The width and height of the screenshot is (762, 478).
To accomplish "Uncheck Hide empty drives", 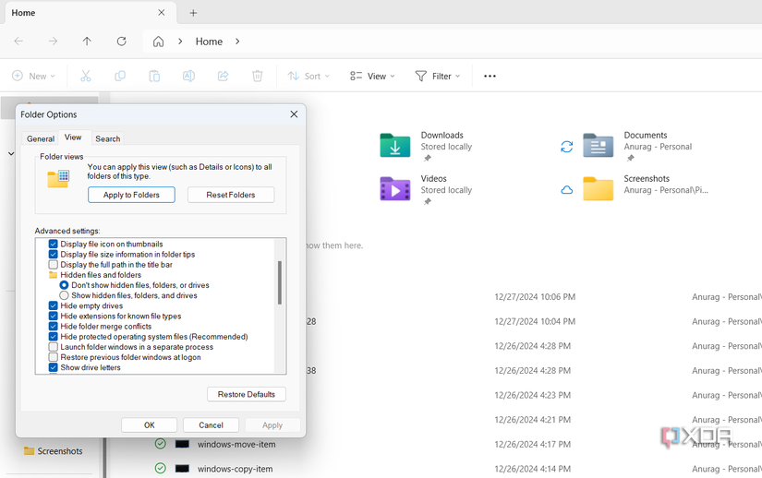I will (x=54, y=305).
